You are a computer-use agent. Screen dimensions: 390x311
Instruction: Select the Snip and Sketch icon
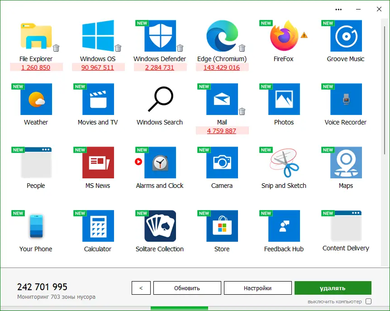tap(284, 163)
